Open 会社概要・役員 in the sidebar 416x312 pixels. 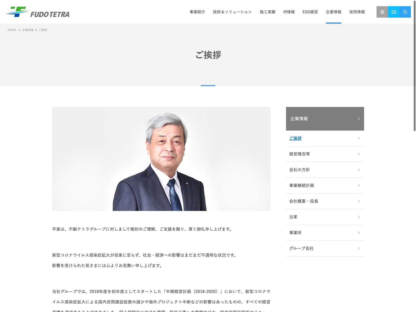303,201
